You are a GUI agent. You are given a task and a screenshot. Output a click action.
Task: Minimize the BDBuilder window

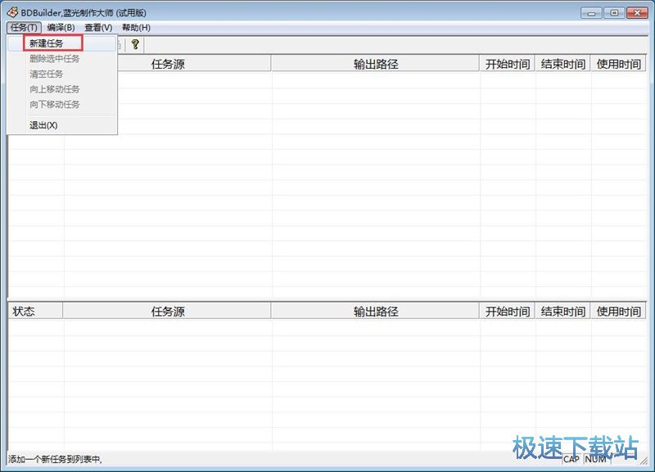click(x=591, y=13)
